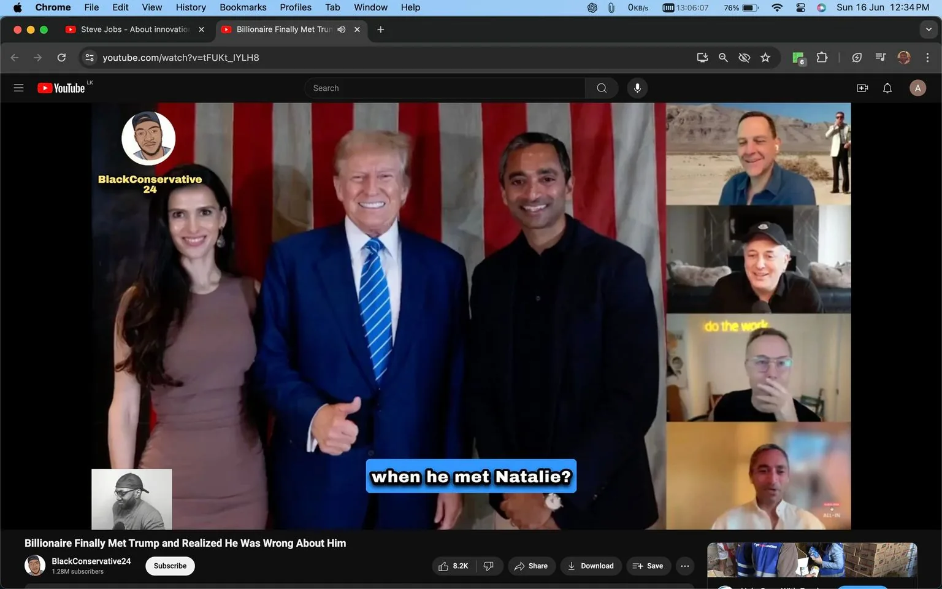Toggle the bookmark star in the address bar
Viewport: 942px width, 589px height.
tap(765, 57)
